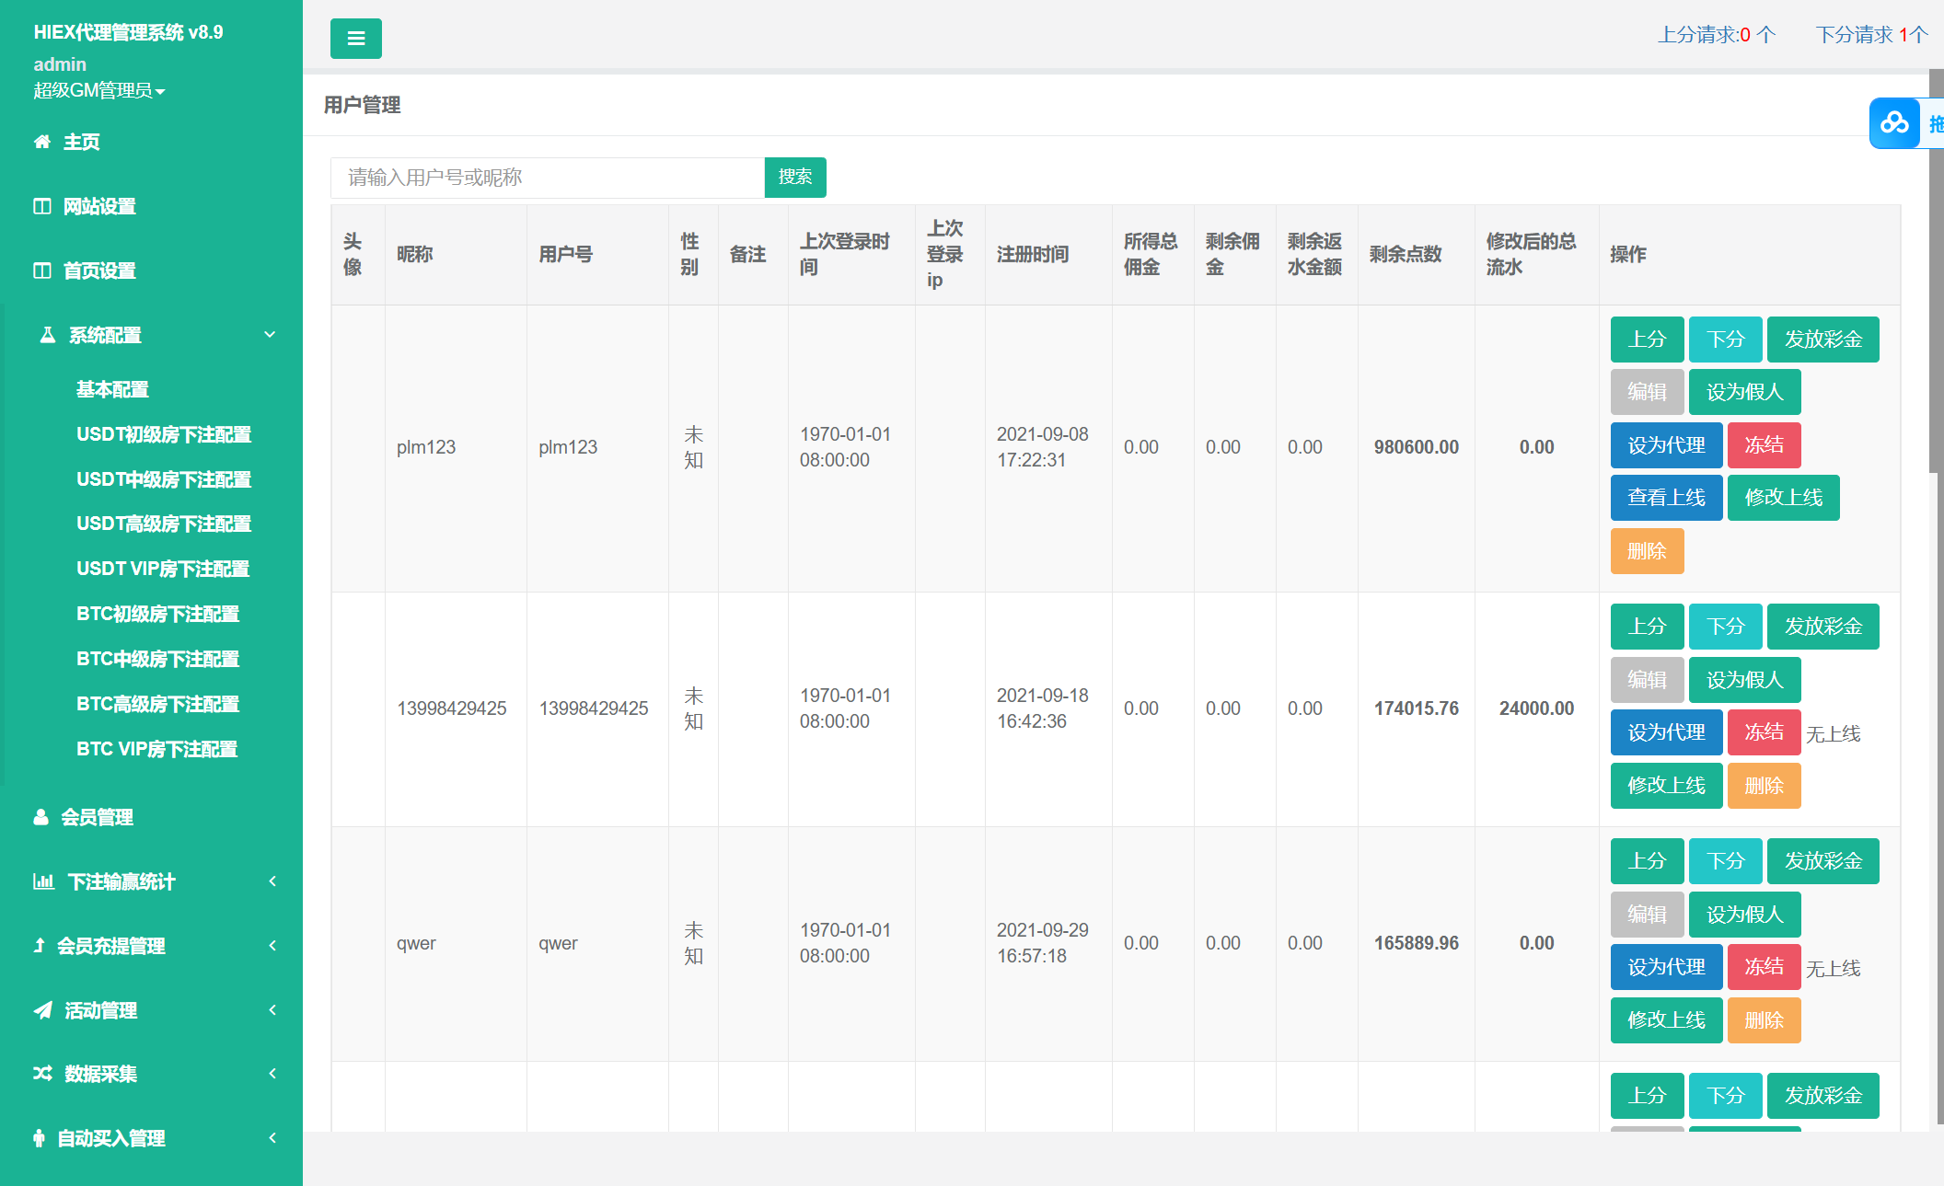
Task: Click the columns icon beside 网站设置
Action: 42,206
